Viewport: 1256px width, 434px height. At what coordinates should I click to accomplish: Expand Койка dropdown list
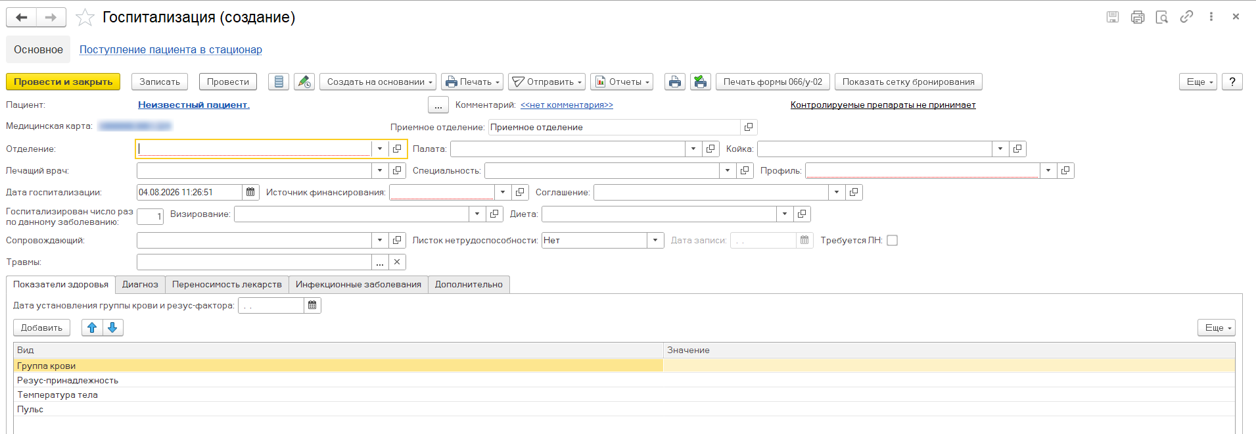1000,149
